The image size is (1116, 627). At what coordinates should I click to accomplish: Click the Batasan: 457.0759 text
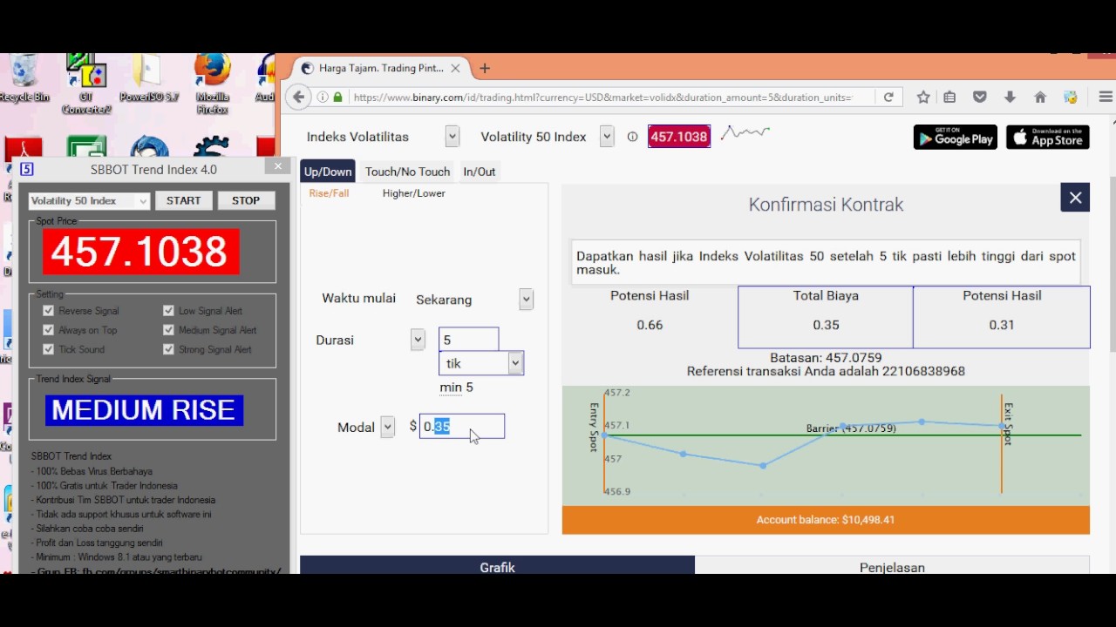826,358
